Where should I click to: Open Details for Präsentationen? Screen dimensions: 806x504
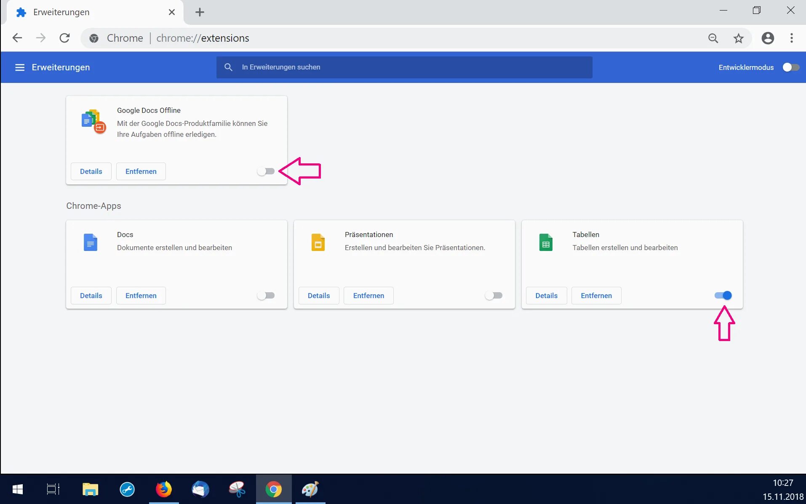click(319, 296)
